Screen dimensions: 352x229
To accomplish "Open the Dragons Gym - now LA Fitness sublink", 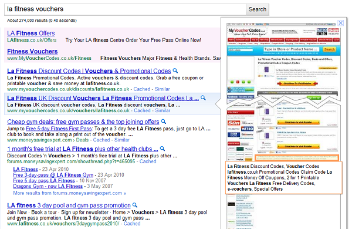I will [48, 186].
